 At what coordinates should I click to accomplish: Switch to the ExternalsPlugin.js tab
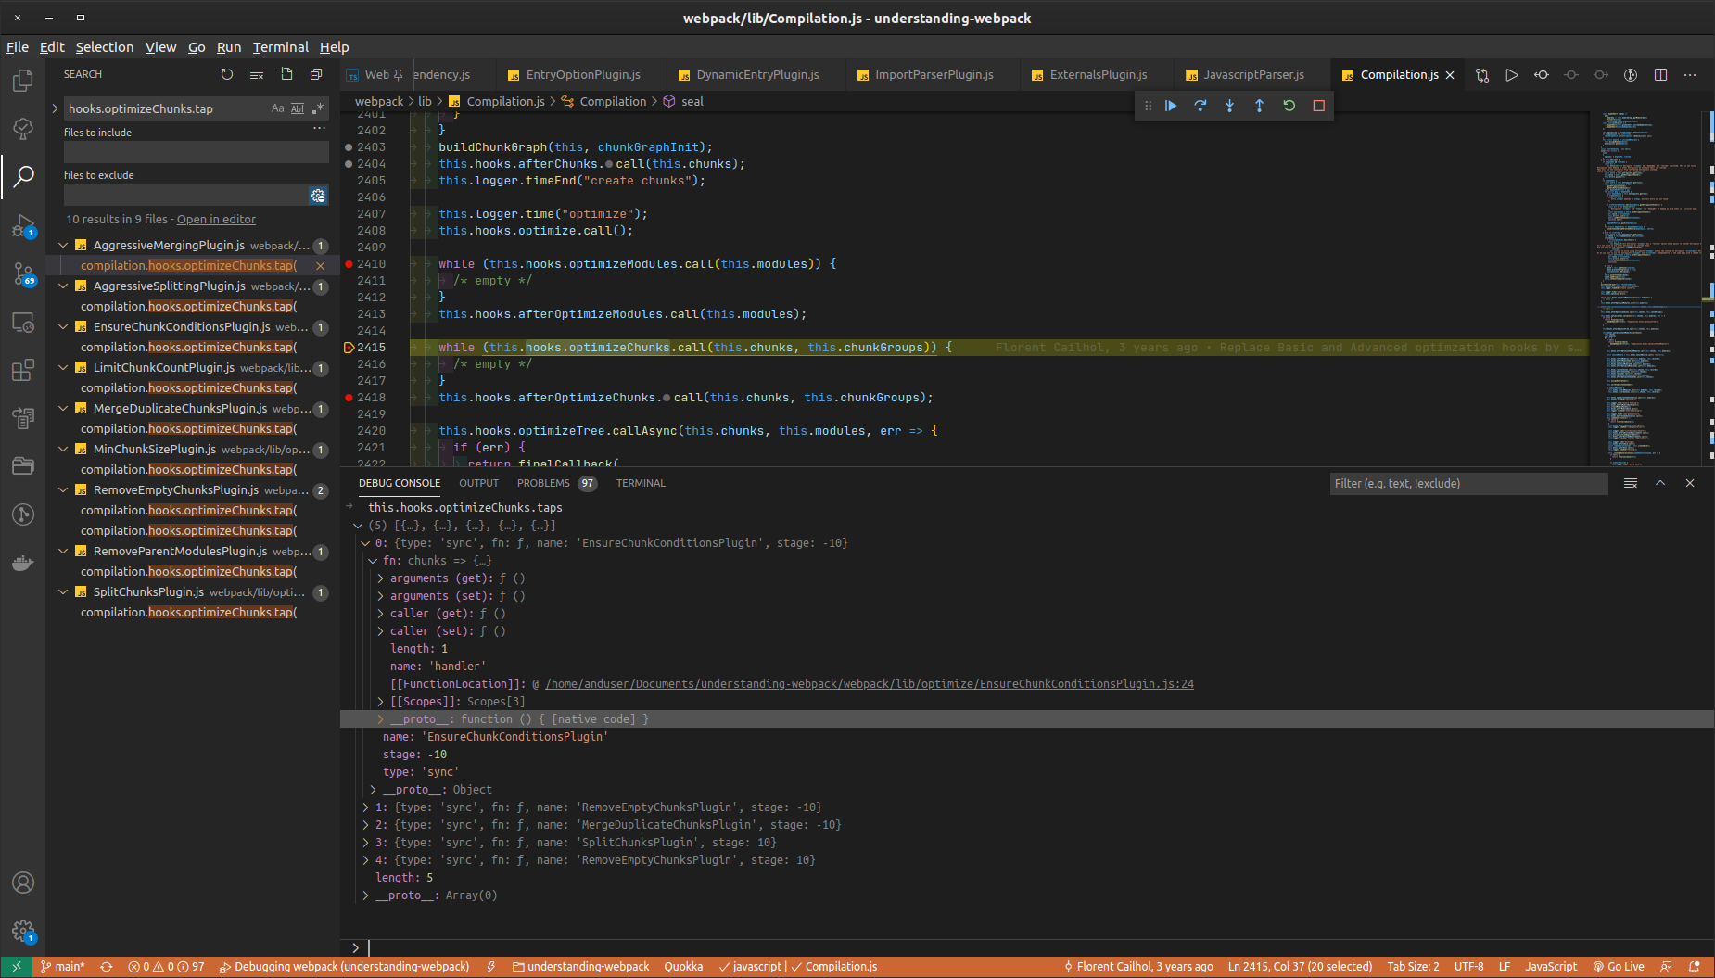[1099, 74]
